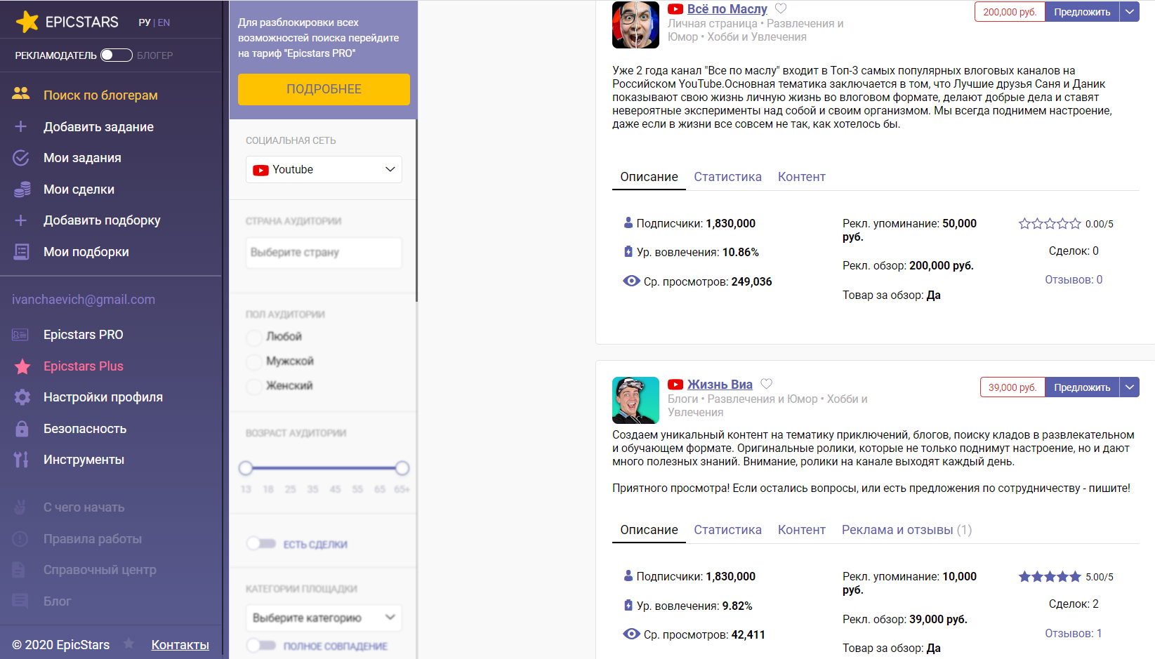Enable the Есть сделки toggle

click(261, 544)
